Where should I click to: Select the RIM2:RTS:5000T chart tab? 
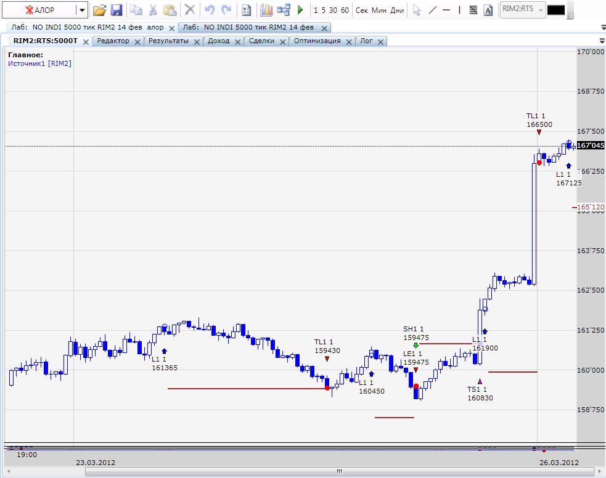[45, 41]
